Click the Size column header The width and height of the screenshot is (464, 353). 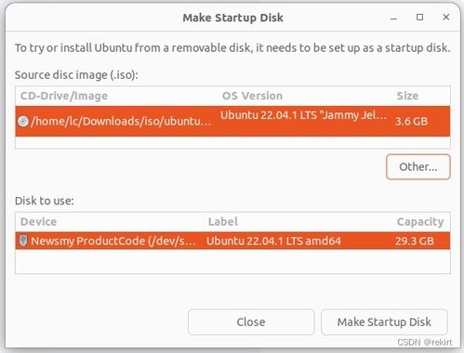(x=407, y=96)
